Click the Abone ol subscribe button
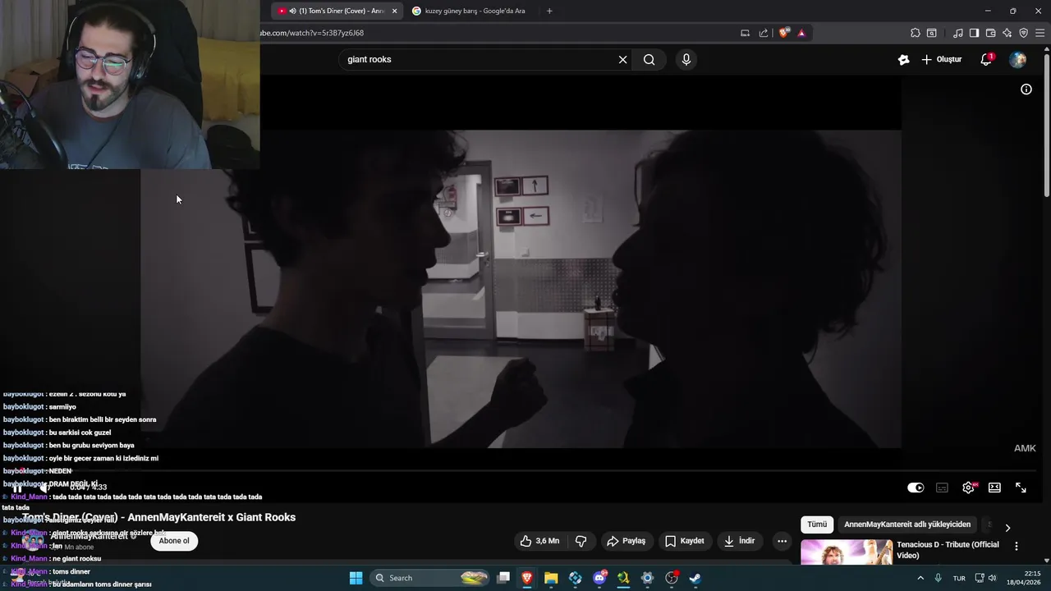Viewport: 1051px width, 591px height. 174,541
